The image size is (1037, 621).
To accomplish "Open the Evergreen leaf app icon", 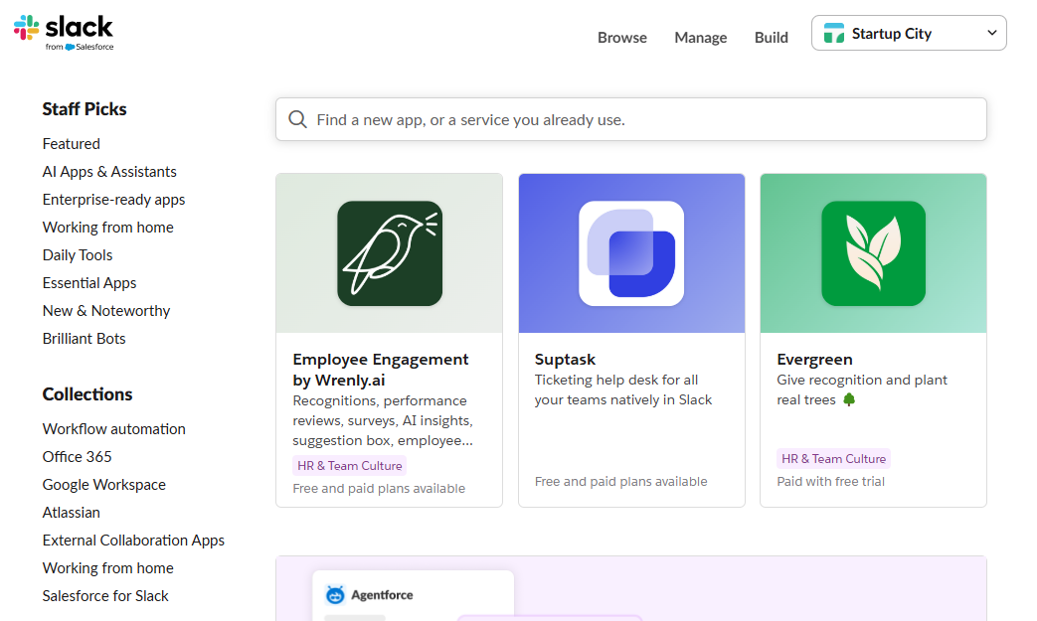I will pyautogui.click(x=873, y=253).
